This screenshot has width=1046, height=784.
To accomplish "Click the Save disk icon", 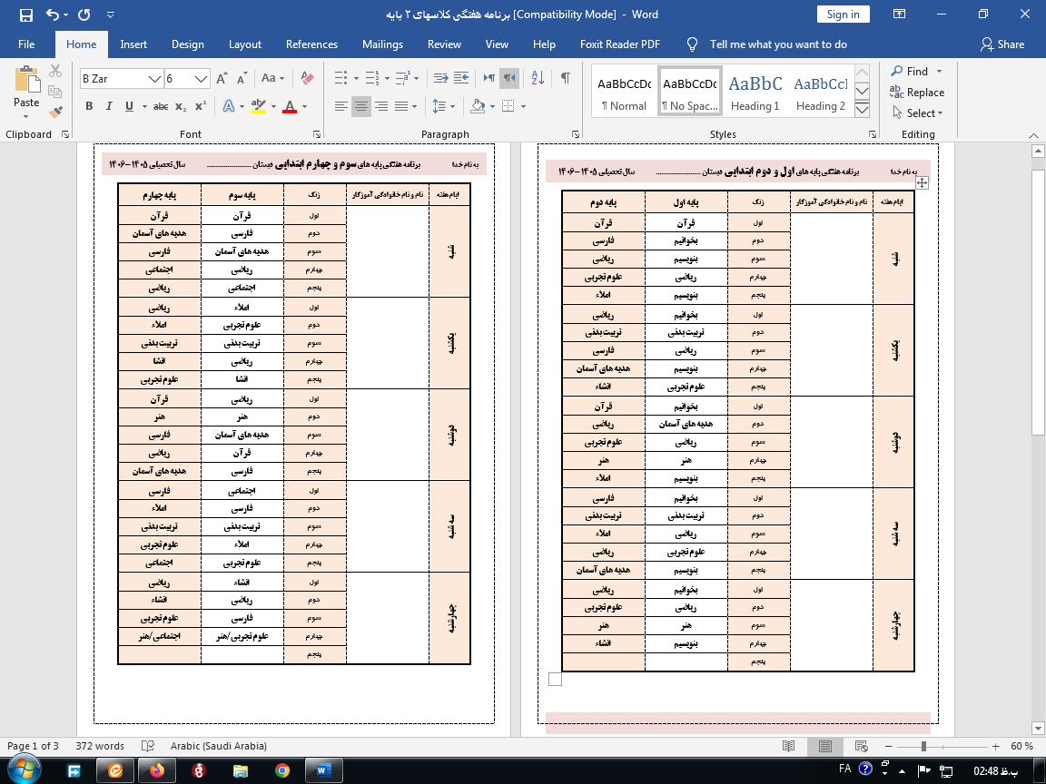I will click(x=26, y=15).
